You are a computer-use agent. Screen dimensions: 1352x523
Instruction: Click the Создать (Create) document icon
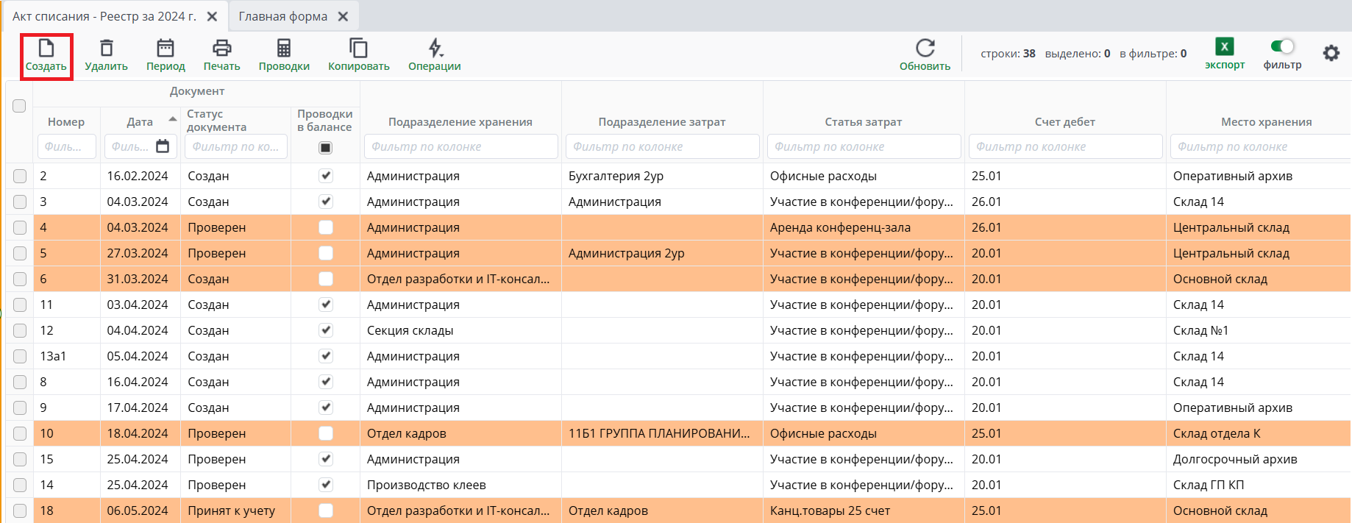tap(46, 49)
